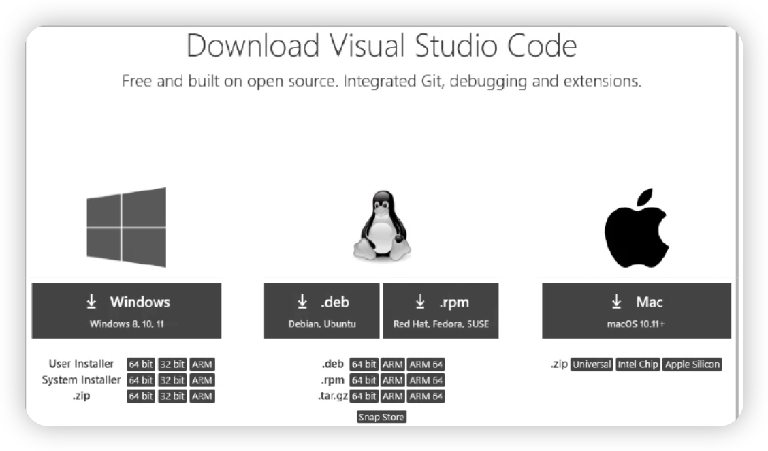Image resolution: width=768 pixels, height=451 pixels.
Task: Click the 'Download Visual Studio Code' heading
Action: point(381,46)
